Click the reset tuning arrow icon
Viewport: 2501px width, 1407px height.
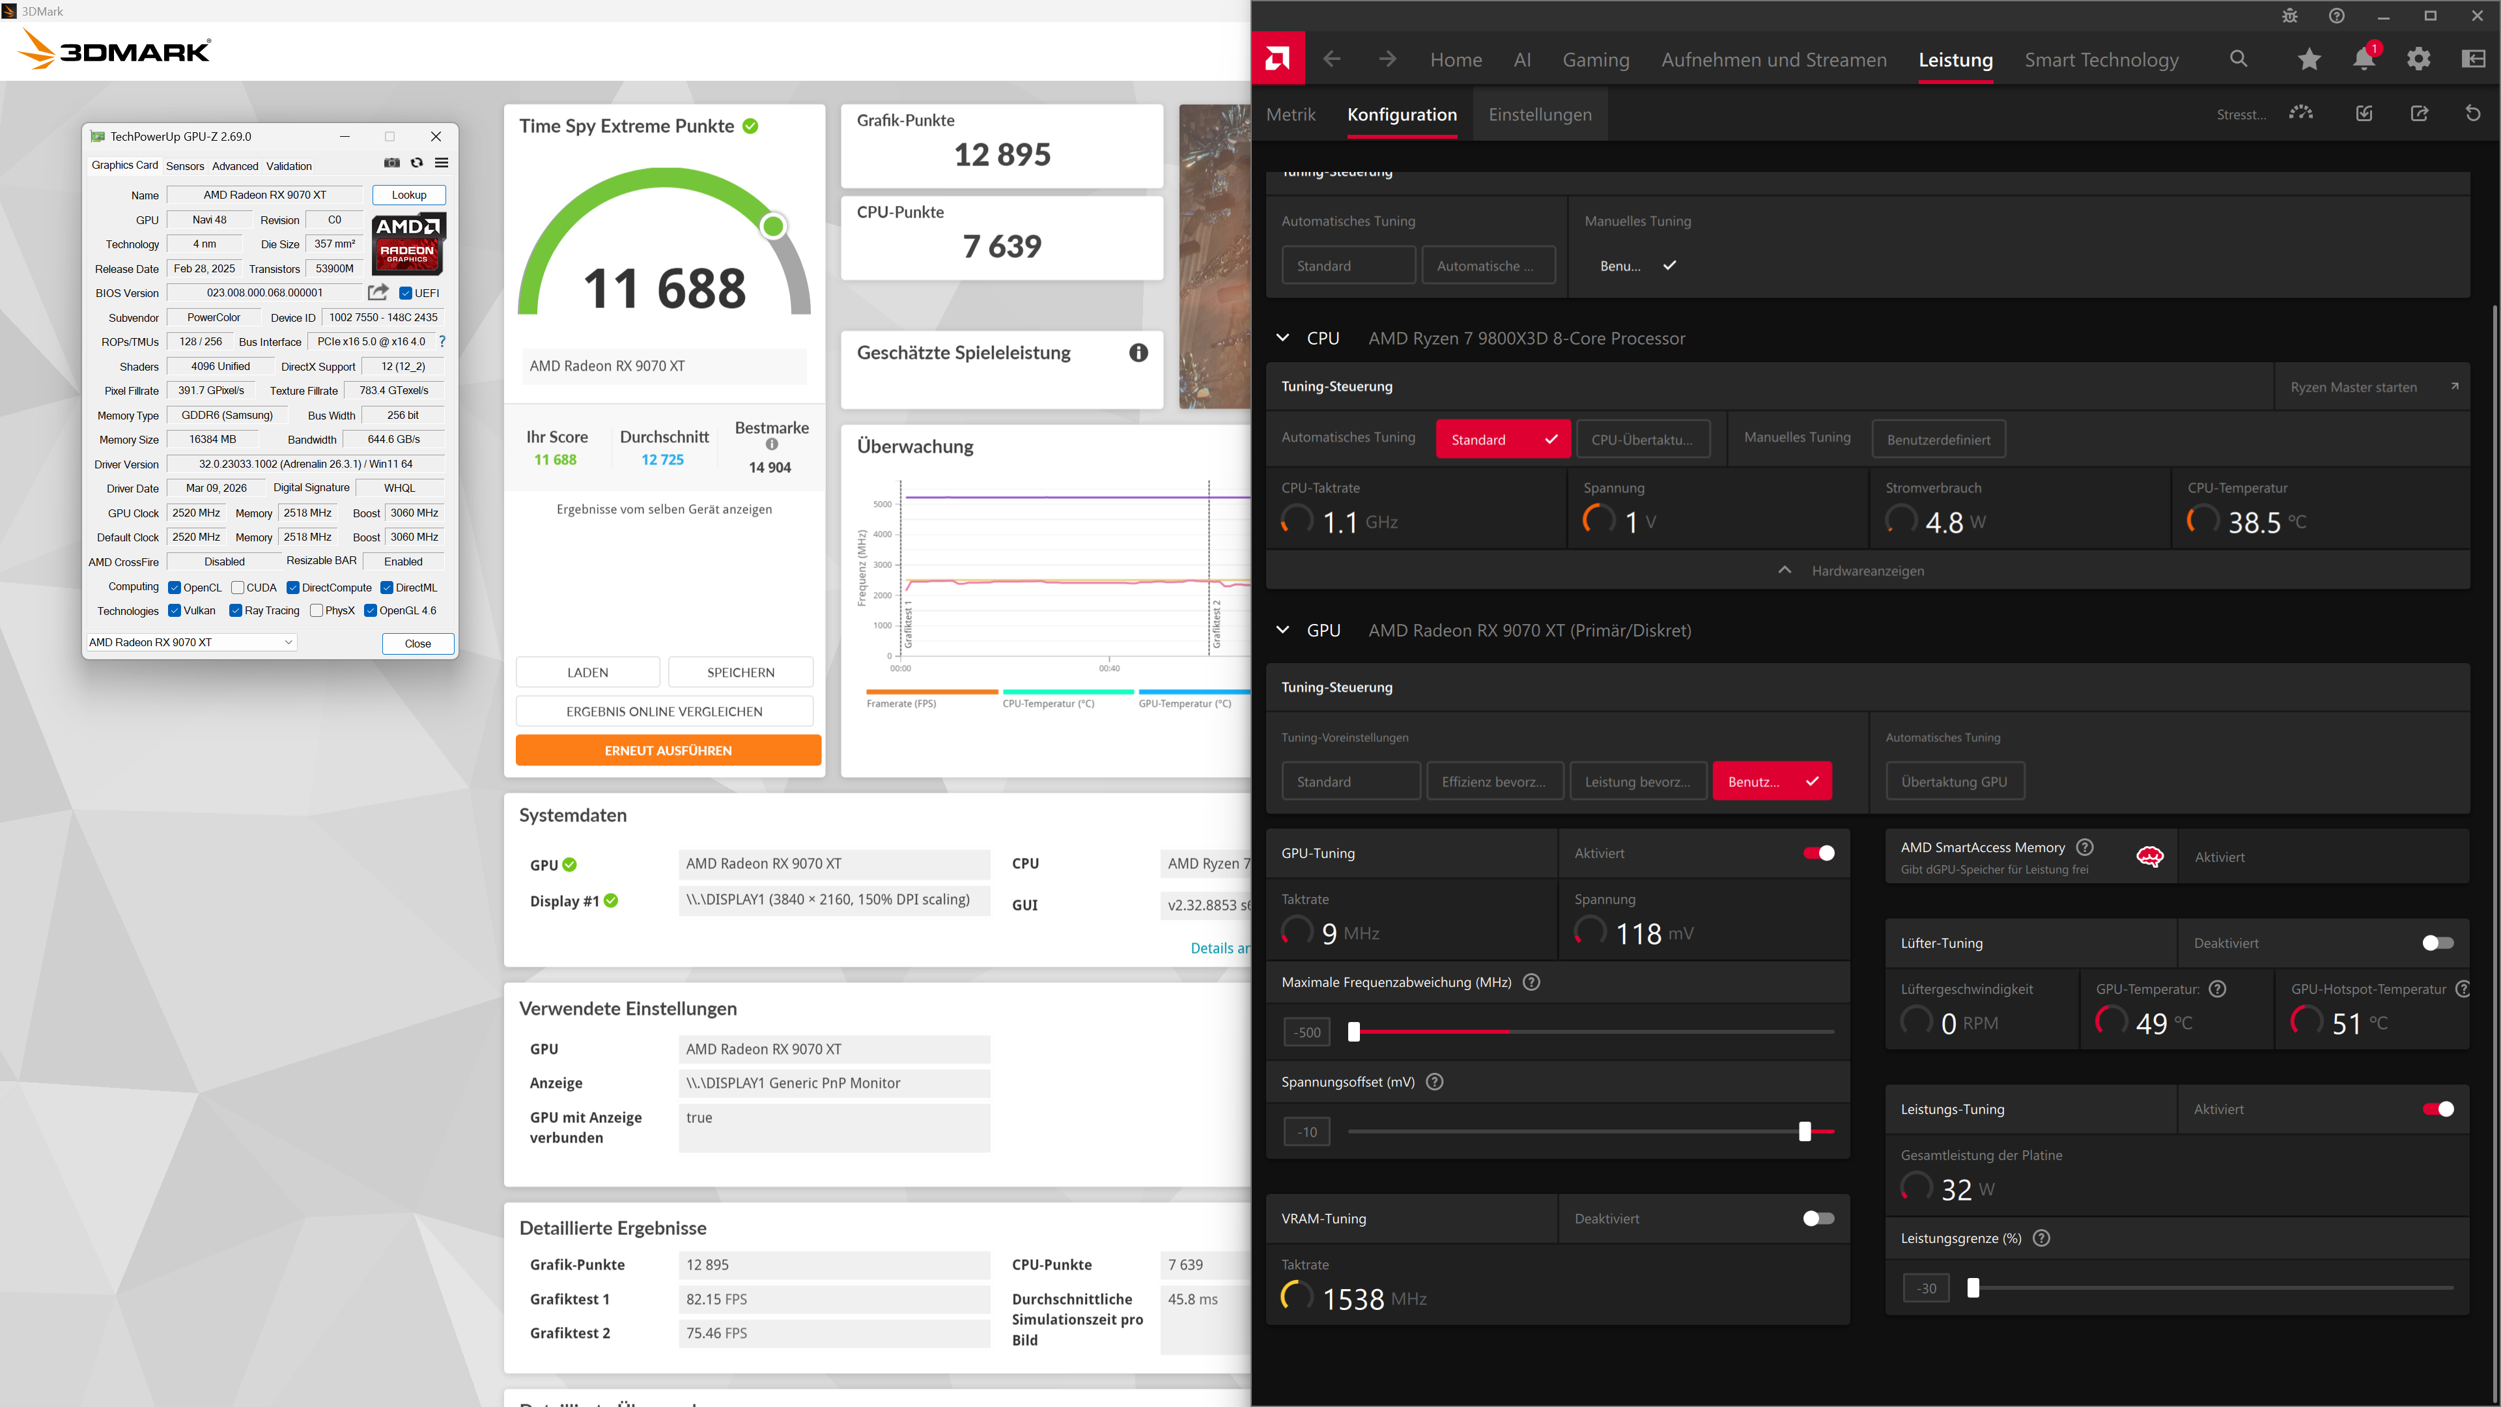tap(2473, 113)
